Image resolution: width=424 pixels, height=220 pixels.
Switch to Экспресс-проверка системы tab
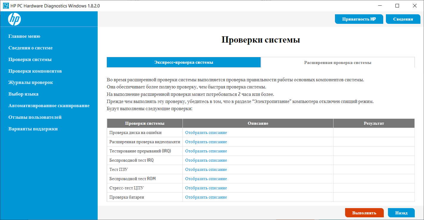pyautogui.click(x=183, y=63)
